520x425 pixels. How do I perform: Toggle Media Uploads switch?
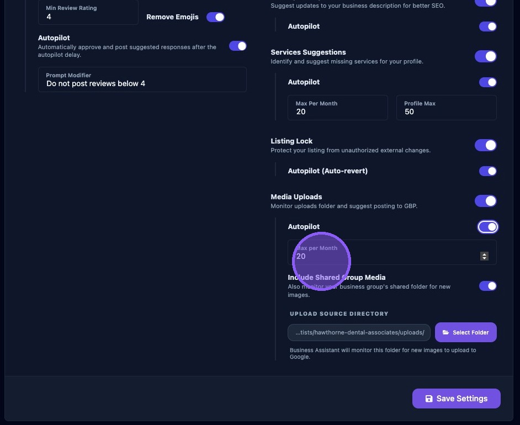[x=486, y=200]
